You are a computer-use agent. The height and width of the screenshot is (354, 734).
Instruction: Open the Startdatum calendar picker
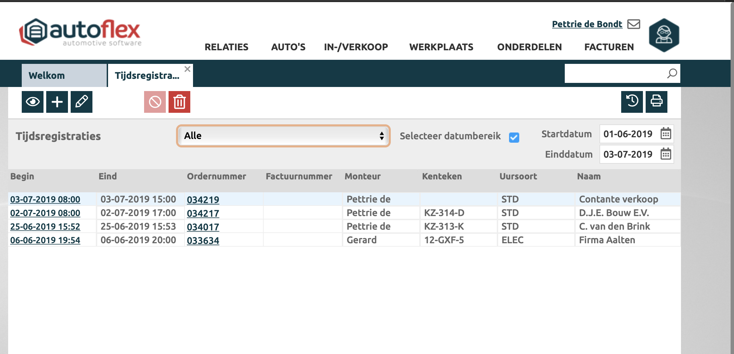point(666,134)
